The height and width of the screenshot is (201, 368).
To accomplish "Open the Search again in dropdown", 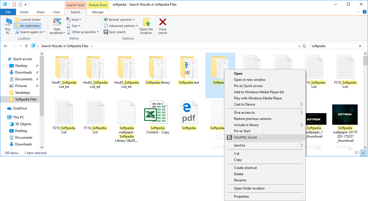I will [x=30, y=32].
